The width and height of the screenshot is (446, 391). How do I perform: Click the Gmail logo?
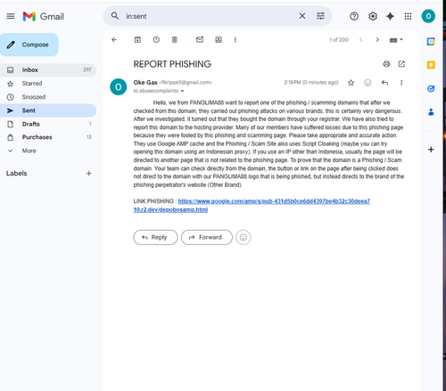coord(44,16)
